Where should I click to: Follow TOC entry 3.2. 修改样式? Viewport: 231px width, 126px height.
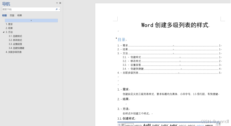coord(172,61)
